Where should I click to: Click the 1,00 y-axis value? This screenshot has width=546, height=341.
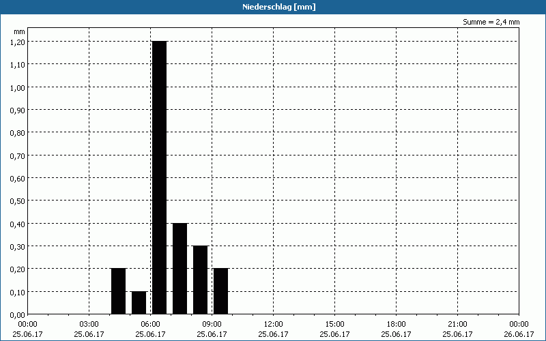click(18, 87)
